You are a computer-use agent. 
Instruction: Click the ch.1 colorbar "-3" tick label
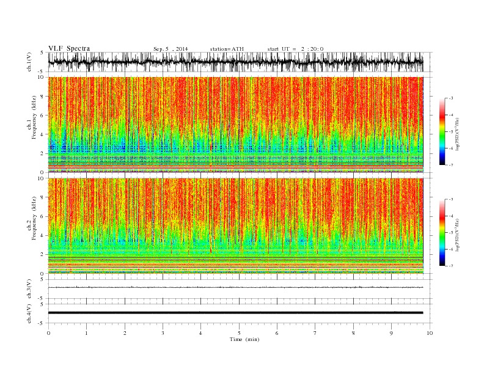450,98
